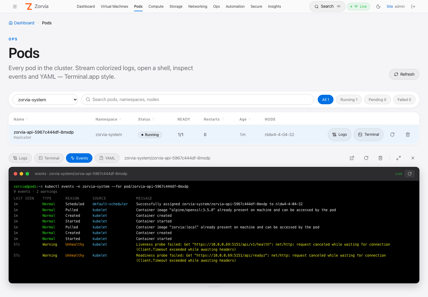Toggle dark mode moon icon

[378, 7]
